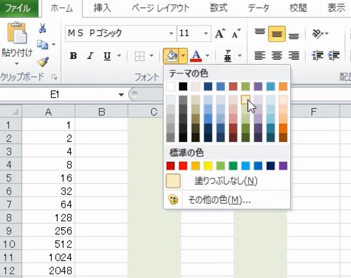Screen dimensions: 351x278
Task: Increase font size with large A icon
Action: (x=220, y=34)
